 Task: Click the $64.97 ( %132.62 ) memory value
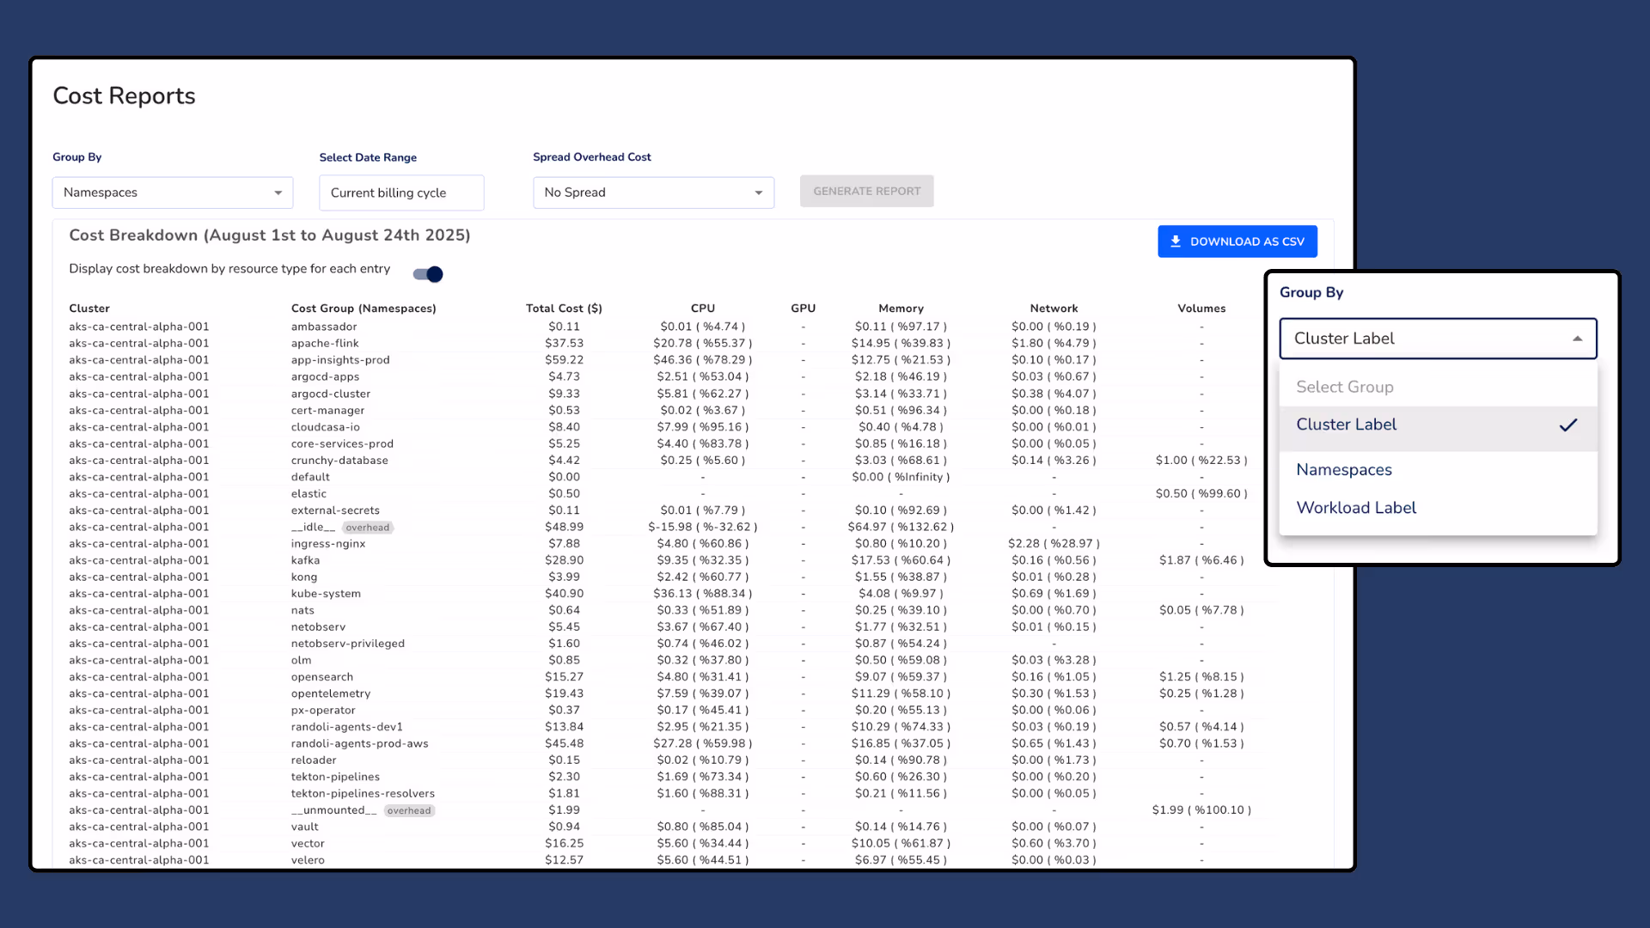pyautogui.click(x=901, y=527)
